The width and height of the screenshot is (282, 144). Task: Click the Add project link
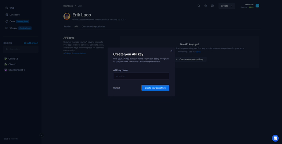click(x=31, y=43)
